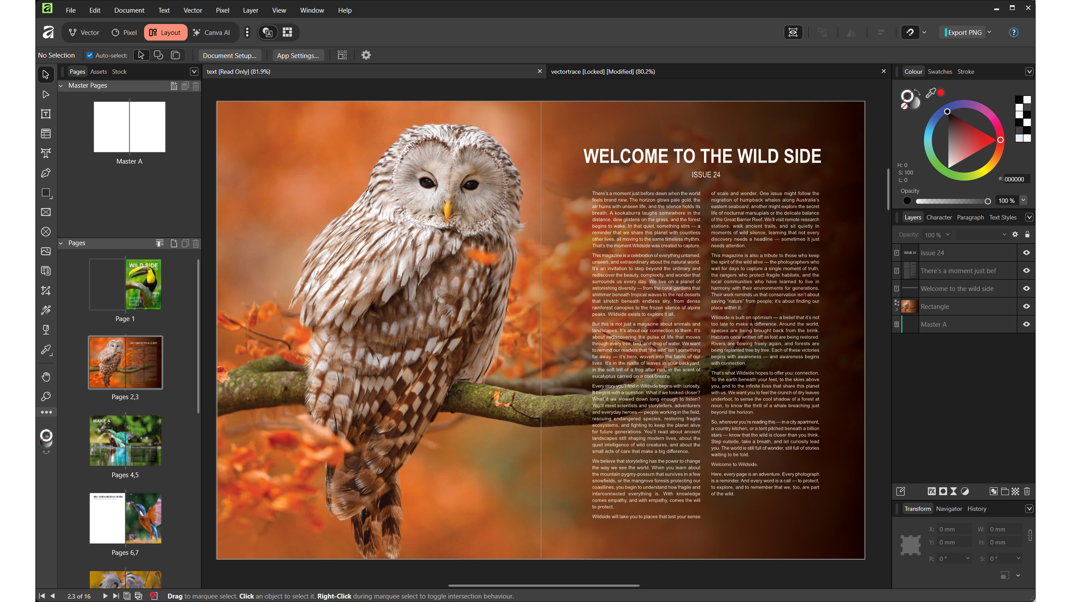Uncheck the Auto-select checkbox
The image size is (1071, 602).
point(89,55)
